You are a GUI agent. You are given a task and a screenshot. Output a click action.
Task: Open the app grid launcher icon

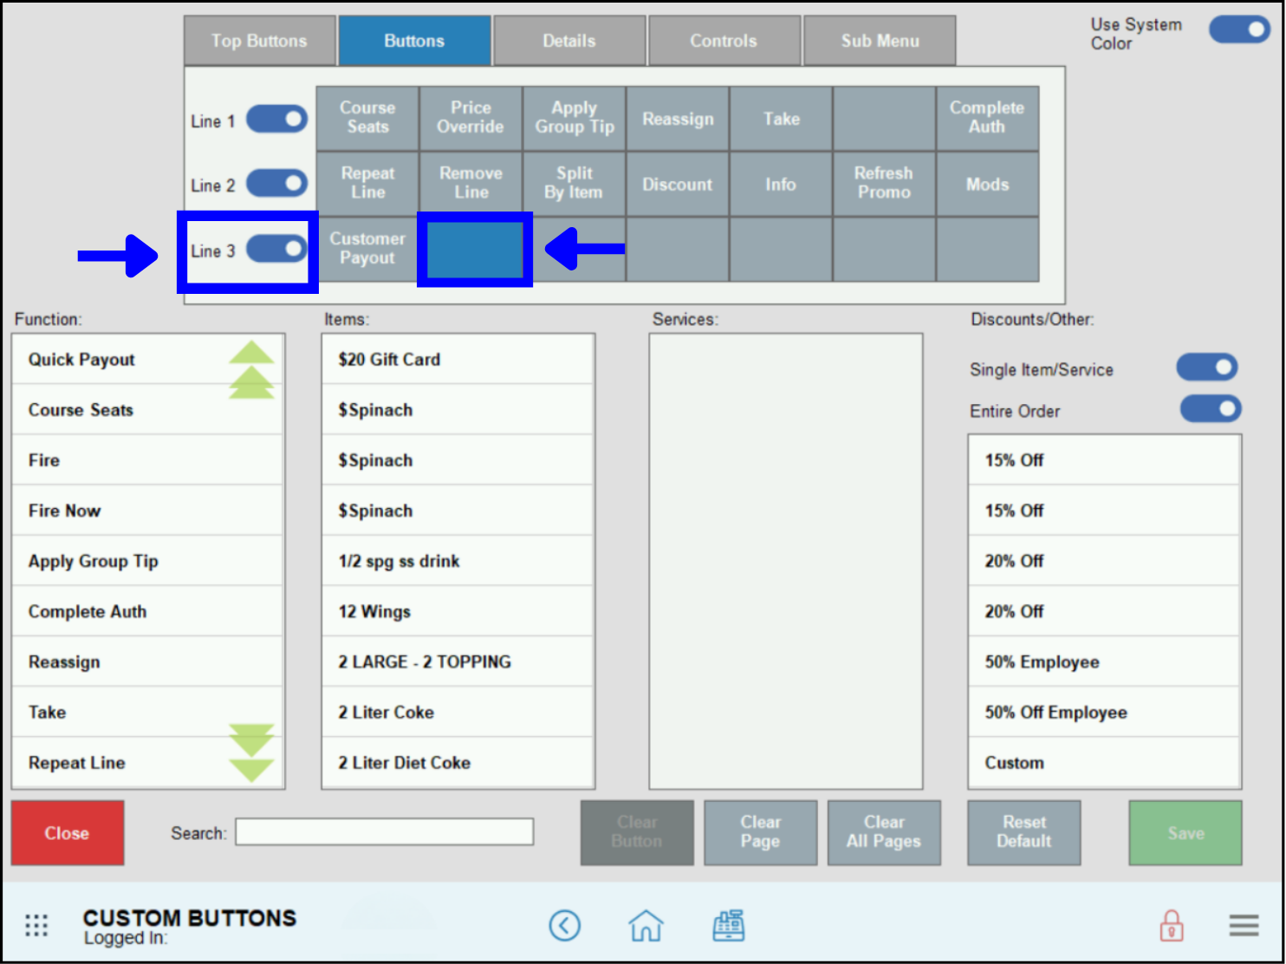pos(36,925)
